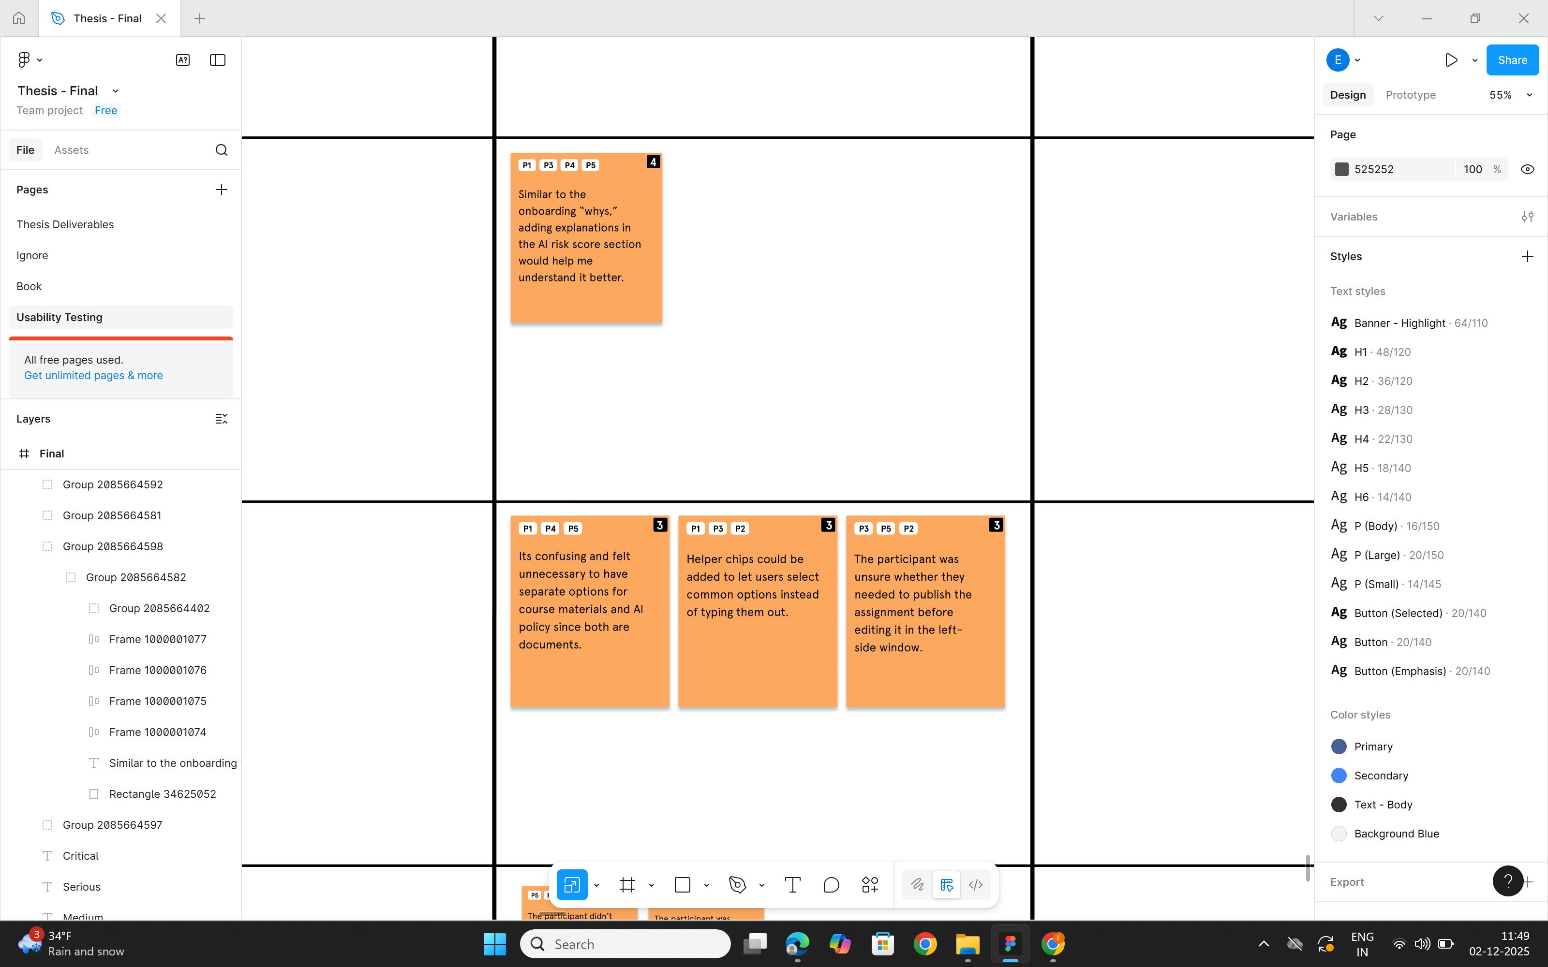Click the Rectangle shape tool
The width and height of the screenshot is (1548, 967).
click(x=683, y=885)
